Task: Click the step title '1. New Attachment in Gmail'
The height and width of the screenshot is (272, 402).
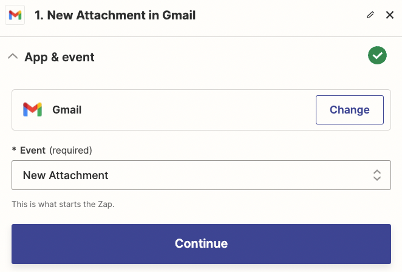Action: coord(115,15)
